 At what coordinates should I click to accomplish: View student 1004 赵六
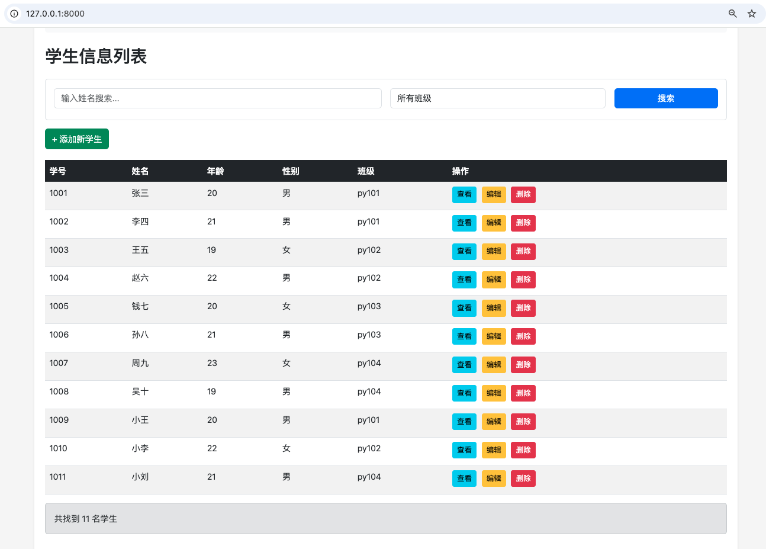click(464, 280)
